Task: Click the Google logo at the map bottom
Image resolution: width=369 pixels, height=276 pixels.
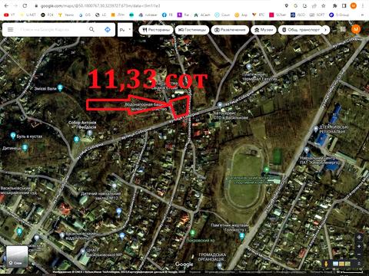Action: [x=184, y=264]
